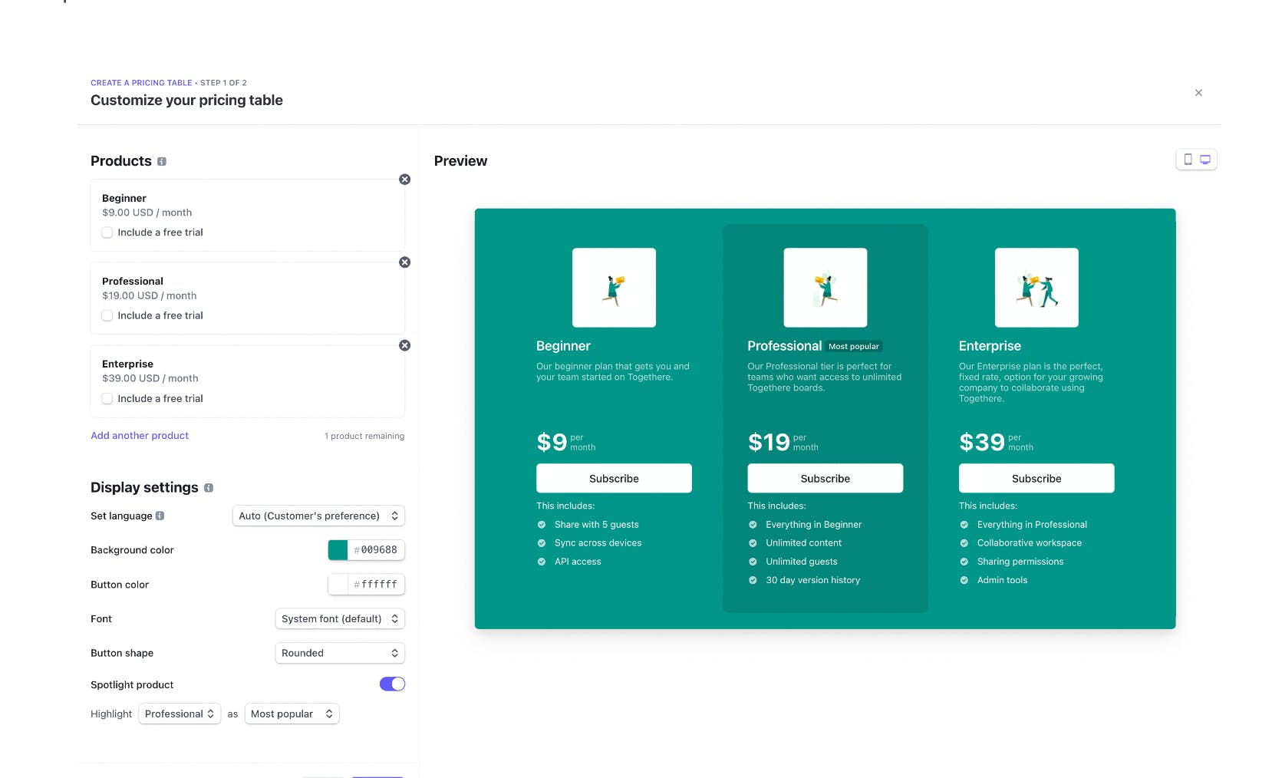Image resolution: width=1272 pixels, height=778 pixels.
Task: Select the $19 price in preview
Action: [769, 442]
